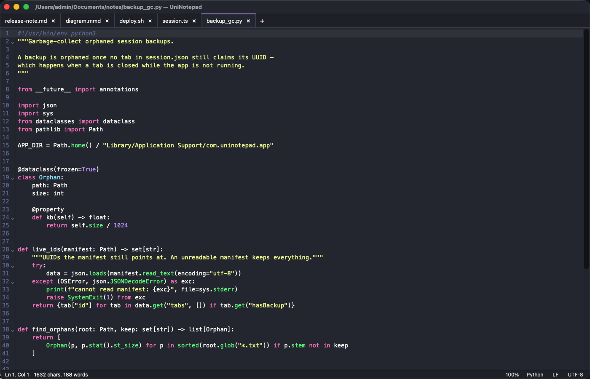Click SystemExit(1) on line 34

91,297
